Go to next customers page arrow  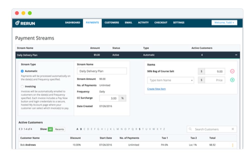[x=22, y=129]
